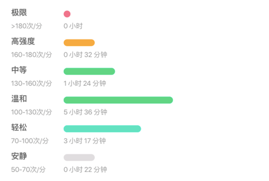Open the 极限 zone label
The image size is (269, 181).
click(19, 13)
